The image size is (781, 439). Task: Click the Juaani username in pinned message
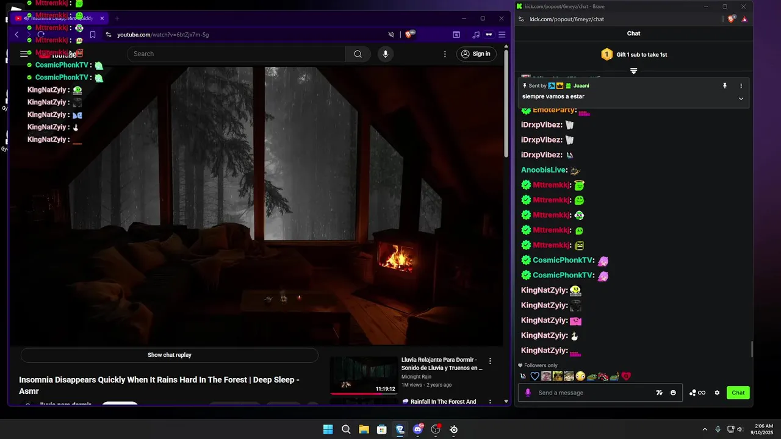[x=581, y=86]
